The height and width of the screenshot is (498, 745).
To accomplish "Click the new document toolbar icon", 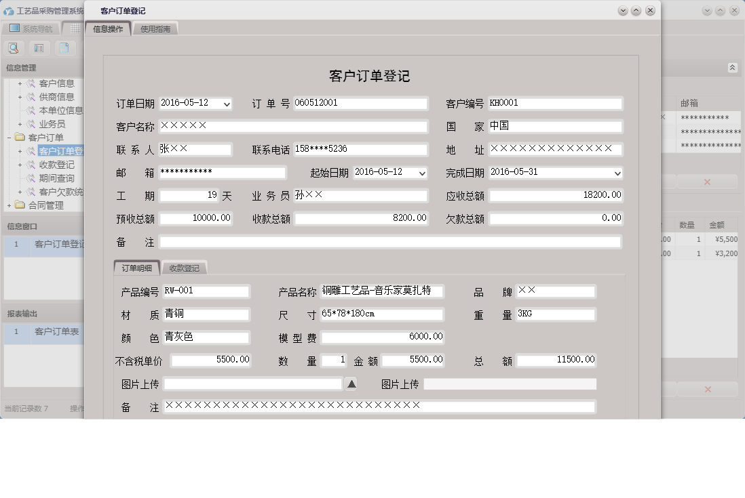I will click(x=64, y=48).
